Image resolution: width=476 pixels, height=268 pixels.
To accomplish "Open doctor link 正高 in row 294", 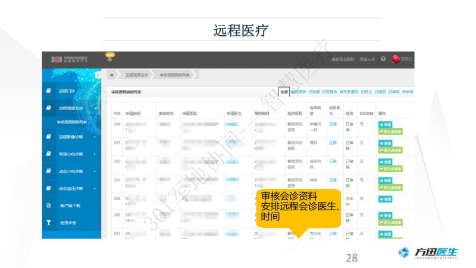I will (333, 124).
